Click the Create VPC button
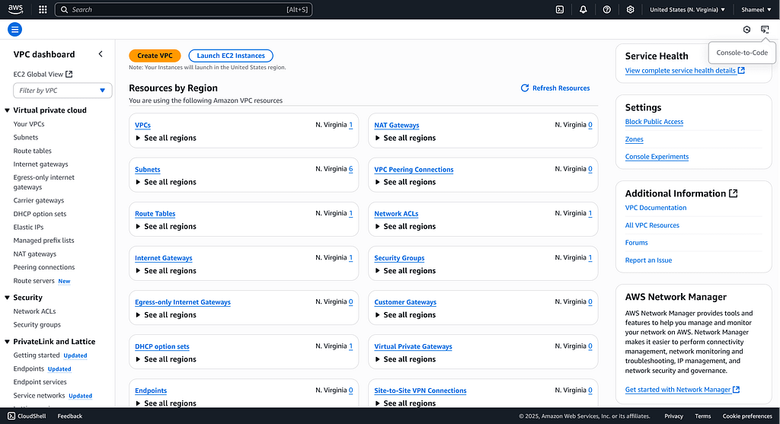 [155, 56]
